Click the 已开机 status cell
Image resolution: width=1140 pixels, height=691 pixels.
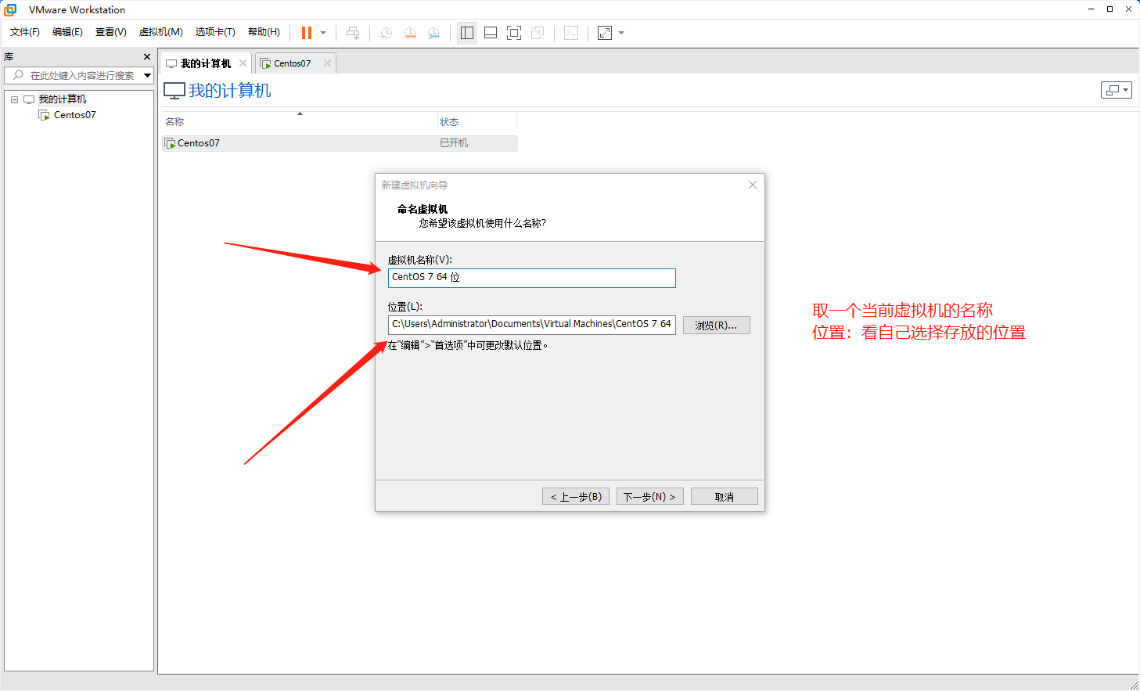(454, 143)
